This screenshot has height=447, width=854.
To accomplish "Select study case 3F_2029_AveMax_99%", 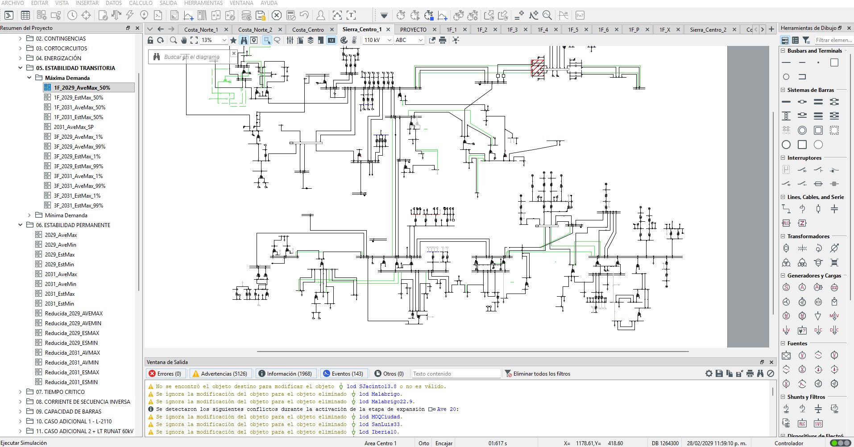I will point(79,146).
